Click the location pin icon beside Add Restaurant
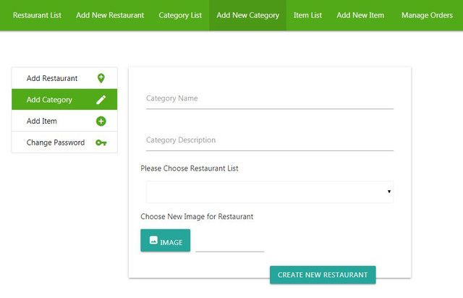Image resolution: width=463 pixels, height=298 pixels. tap(101, 78)
